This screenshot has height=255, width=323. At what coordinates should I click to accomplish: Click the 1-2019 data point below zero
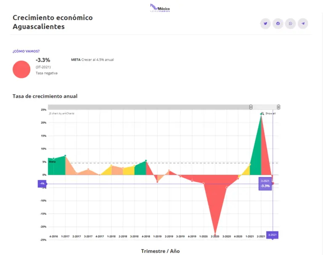point(157,181)
